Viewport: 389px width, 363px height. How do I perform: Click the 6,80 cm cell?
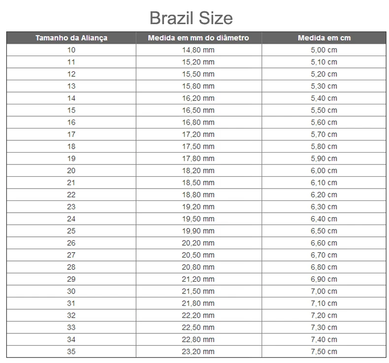tap(324, 267)
